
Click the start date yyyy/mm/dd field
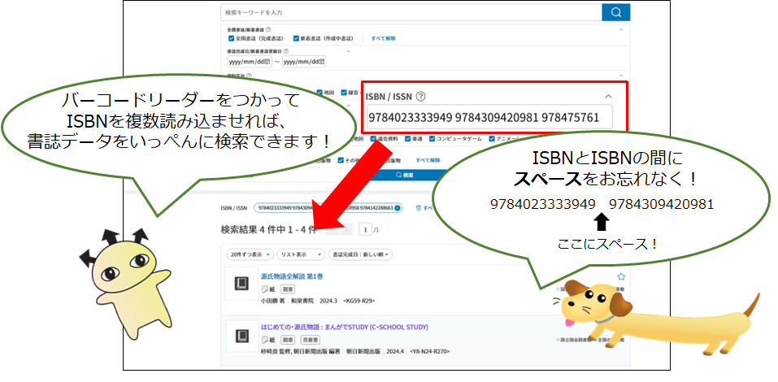point(249,62)
